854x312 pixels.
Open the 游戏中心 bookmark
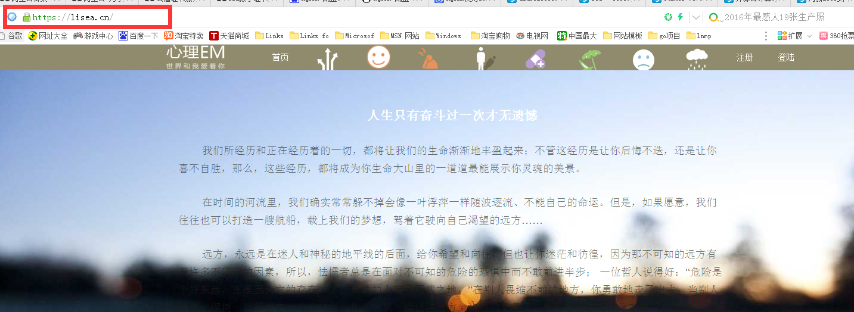tap(93, 36)
